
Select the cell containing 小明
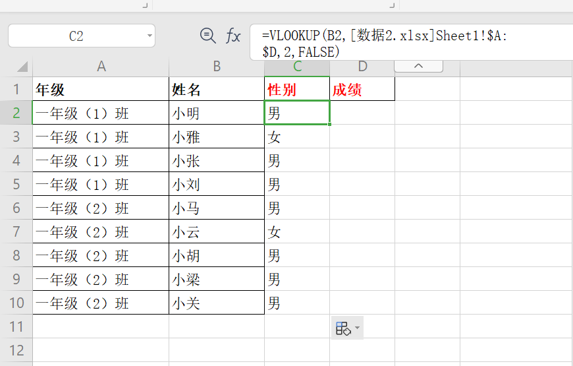click(x=217, y=113)
